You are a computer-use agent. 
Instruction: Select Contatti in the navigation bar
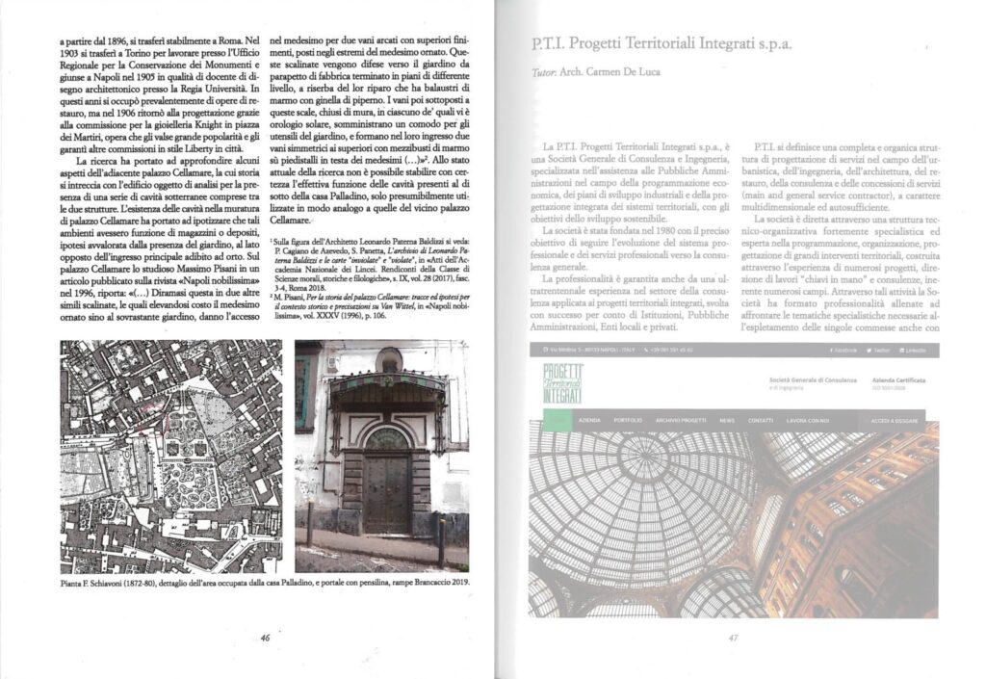(x=761, y=421)
